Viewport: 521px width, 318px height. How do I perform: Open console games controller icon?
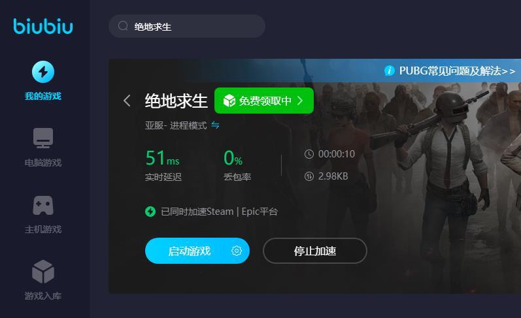tap(43, 205)
